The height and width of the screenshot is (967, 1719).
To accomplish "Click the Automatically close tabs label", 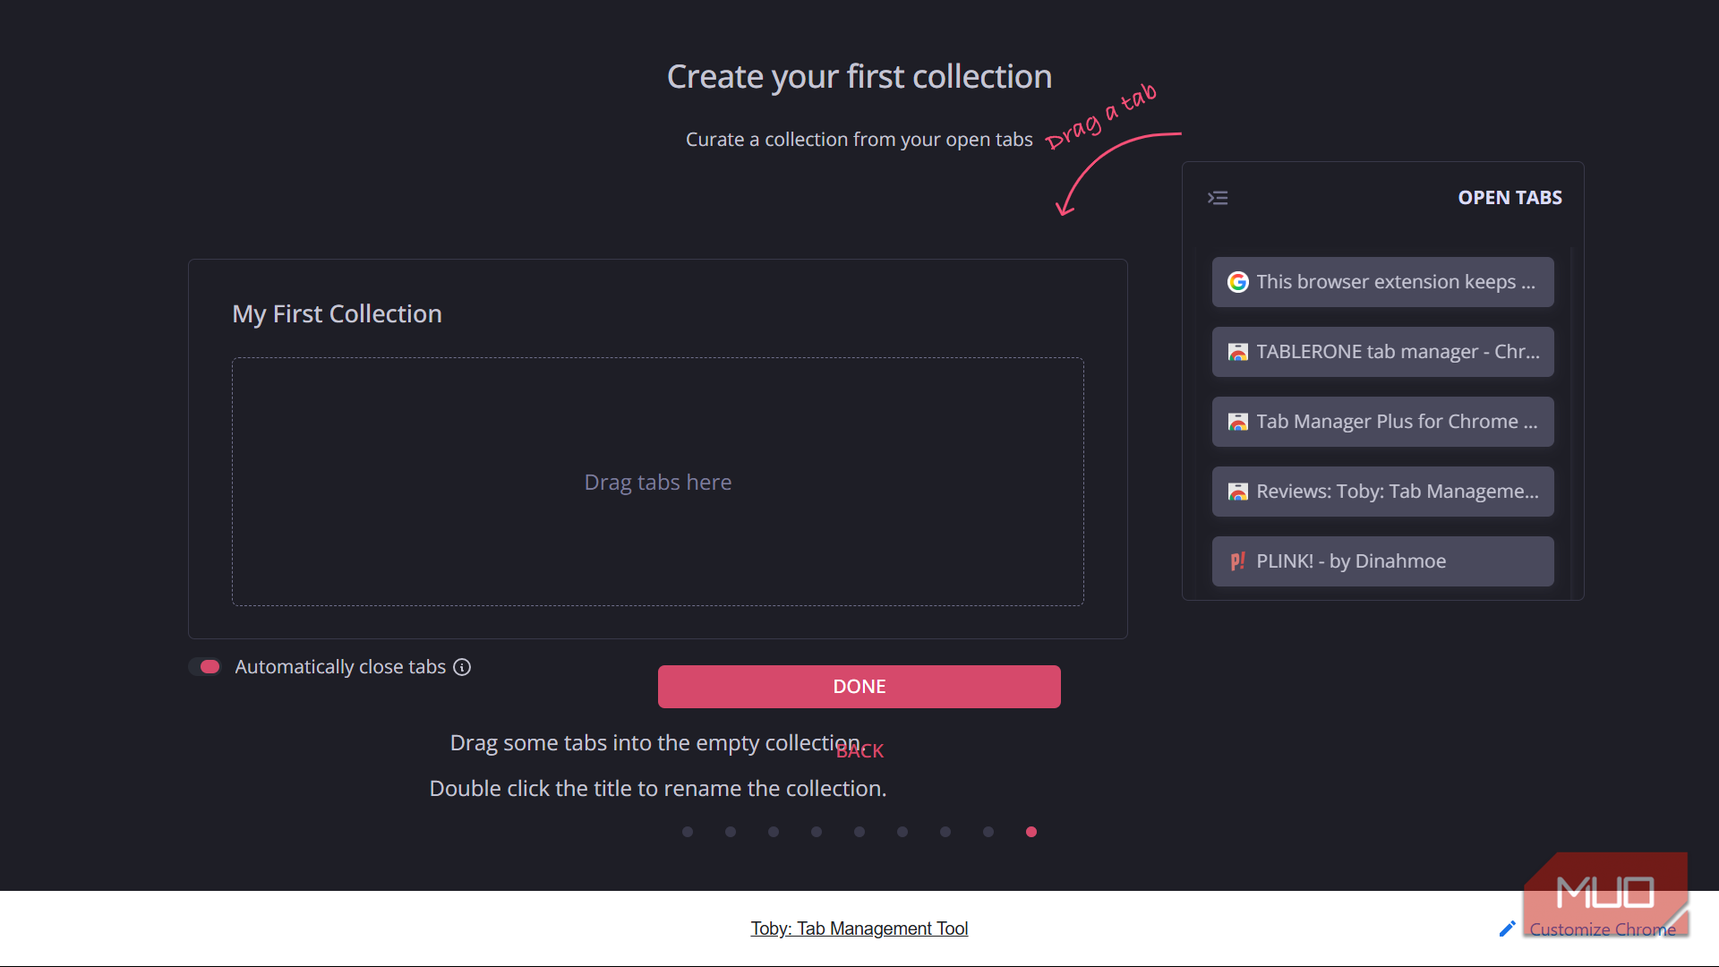I will 340,667.
